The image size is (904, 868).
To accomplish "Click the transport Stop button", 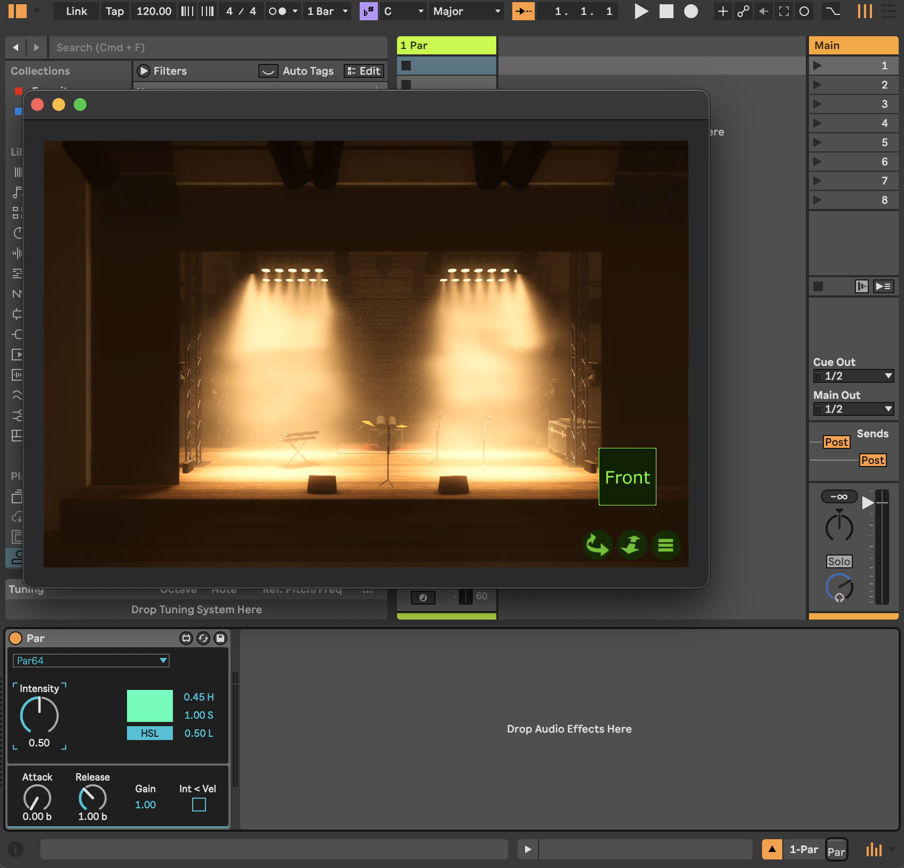I will coord(667,11).
